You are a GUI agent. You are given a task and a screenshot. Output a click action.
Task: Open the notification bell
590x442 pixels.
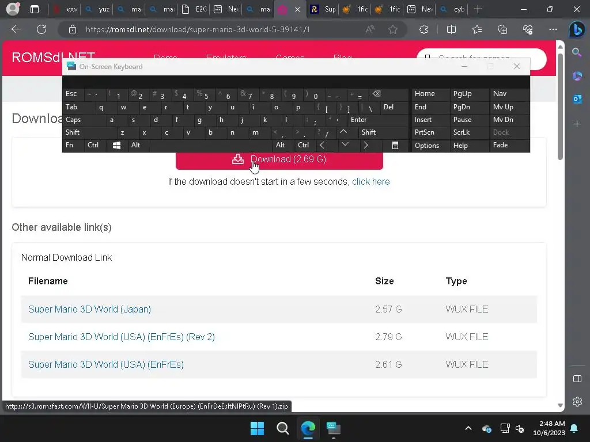574,428
